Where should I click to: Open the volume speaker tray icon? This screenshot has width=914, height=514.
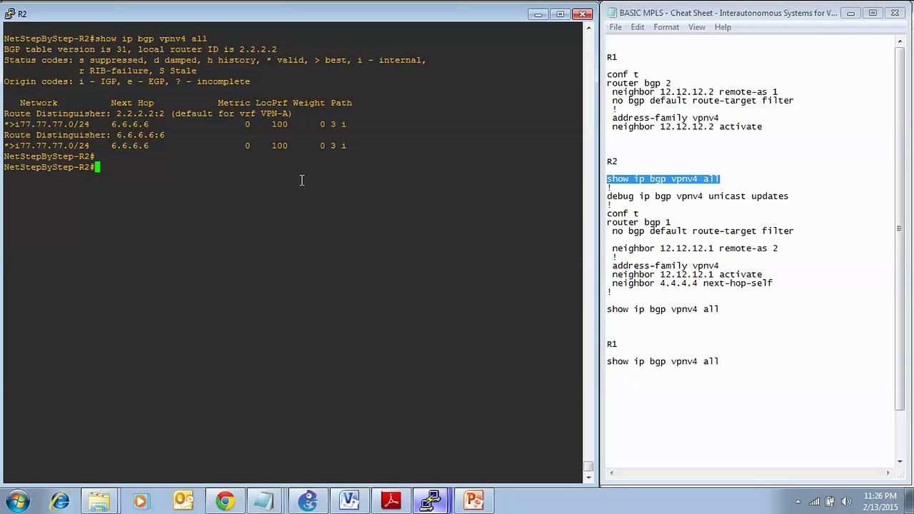pyautogui.click(x=848, y=501)
